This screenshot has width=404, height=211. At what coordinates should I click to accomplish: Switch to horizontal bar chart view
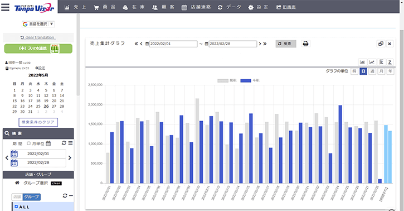click(381, 62)
